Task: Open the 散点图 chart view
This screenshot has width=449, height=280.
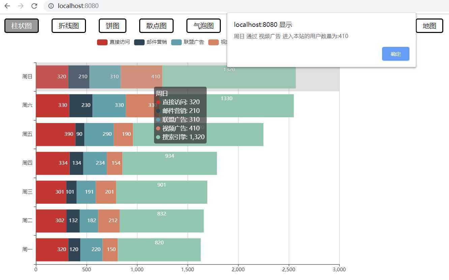Action: click(156, 26)
